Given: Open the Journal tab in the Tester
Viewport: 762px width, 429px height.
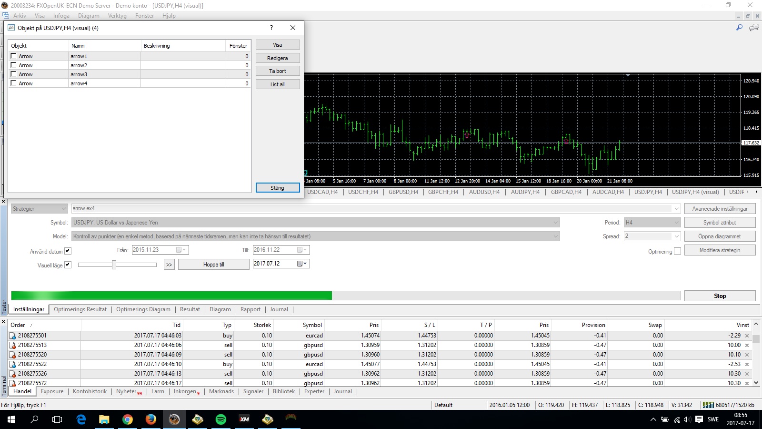Looking at the screenshot, I should pos(279,309).
